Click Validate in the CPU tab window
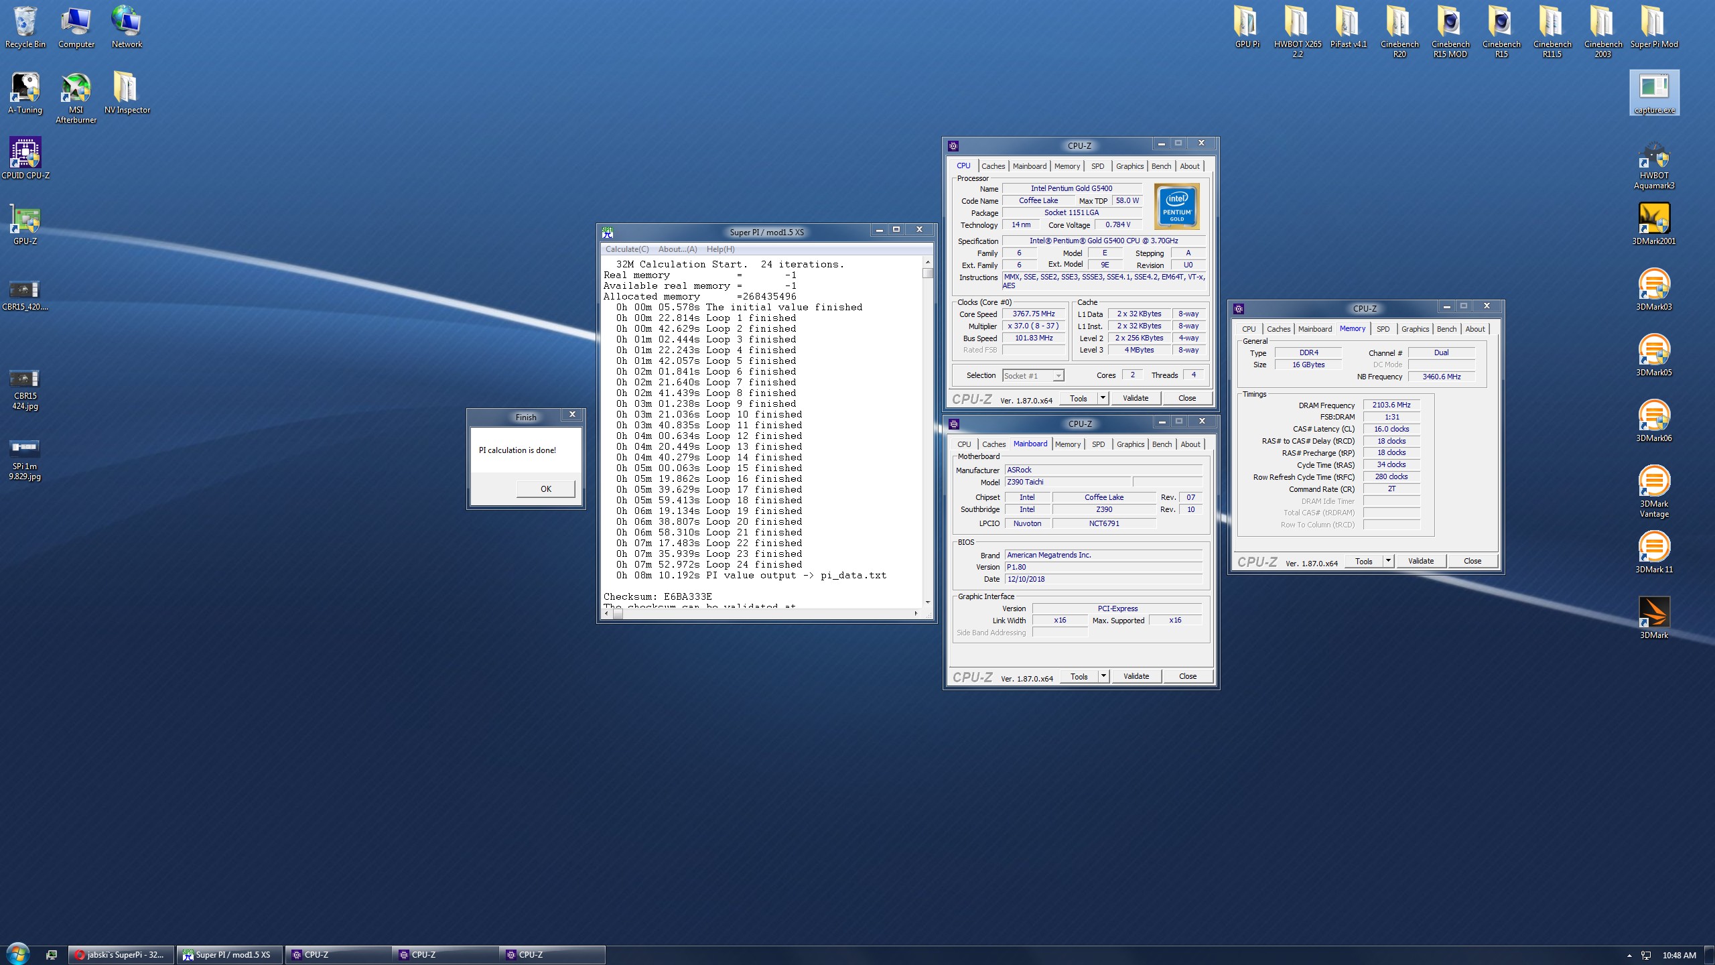1715x965 pixels. pyautogui.click(x=1136, y=398)
